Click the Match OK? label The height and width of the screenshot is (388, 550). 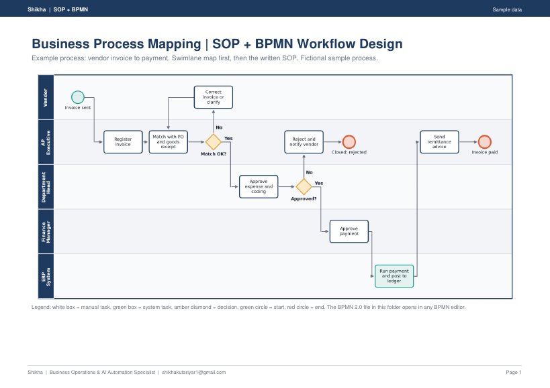click(214, 153)
